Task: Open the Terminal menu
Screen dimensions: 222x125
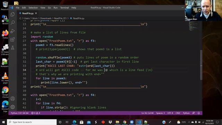Action: coord(65,8)
